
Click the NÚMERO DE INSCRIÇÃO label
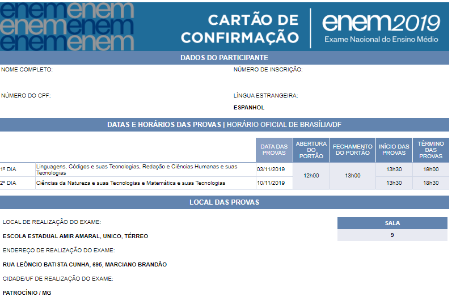[268, 70]
